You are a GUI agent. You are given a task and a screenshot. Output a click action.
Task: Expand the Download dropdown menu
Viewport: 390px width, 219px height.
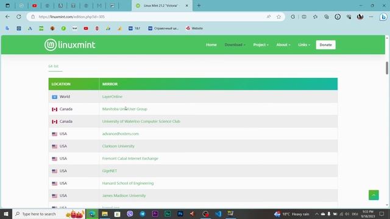tap(235, 44)
